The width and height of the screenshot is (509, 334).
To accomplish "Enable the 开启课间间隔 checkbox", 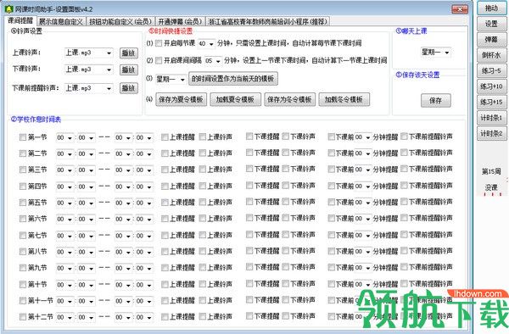I will pos(159,60).
